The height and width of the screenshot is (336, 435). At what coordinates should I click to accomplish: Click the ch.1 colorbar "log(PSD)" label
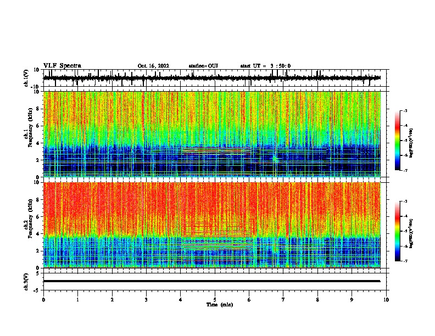(411, 143)
